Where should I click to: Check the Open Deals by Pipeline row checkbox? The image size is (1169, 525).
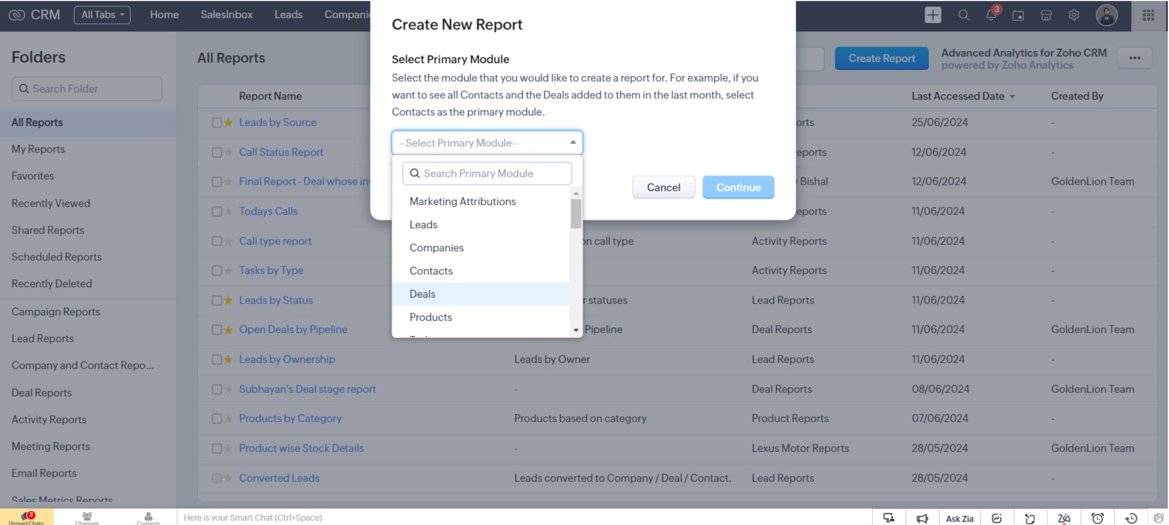216,329
